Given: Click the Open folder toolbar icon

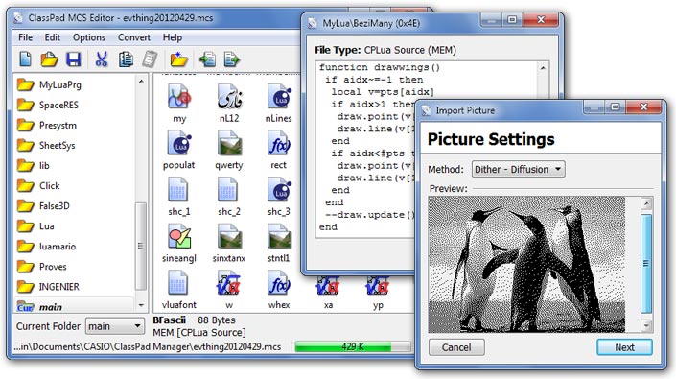Looking at the screenshot, I should click(49, 59).
